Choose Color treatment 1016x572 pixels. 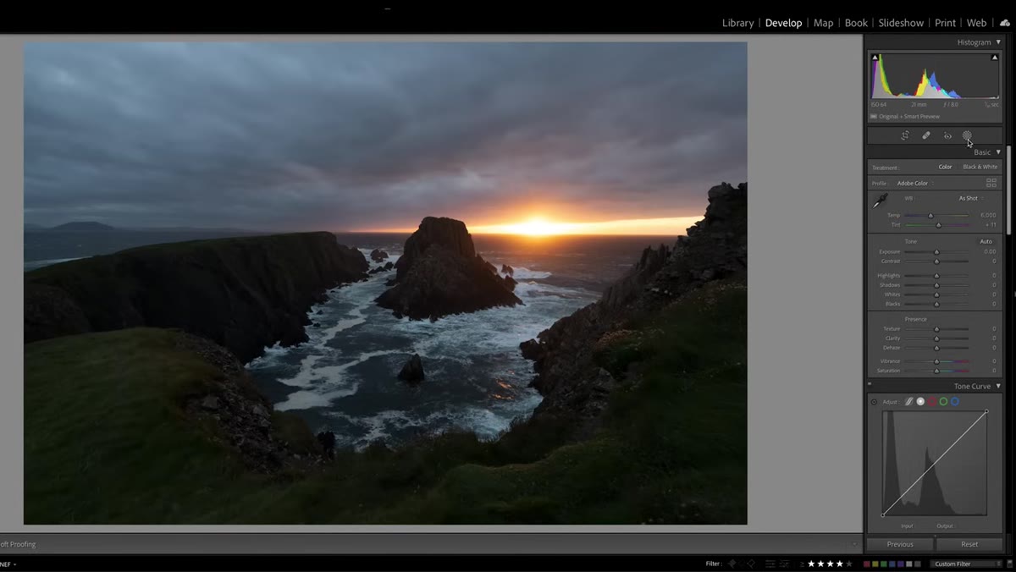point(945,167)
